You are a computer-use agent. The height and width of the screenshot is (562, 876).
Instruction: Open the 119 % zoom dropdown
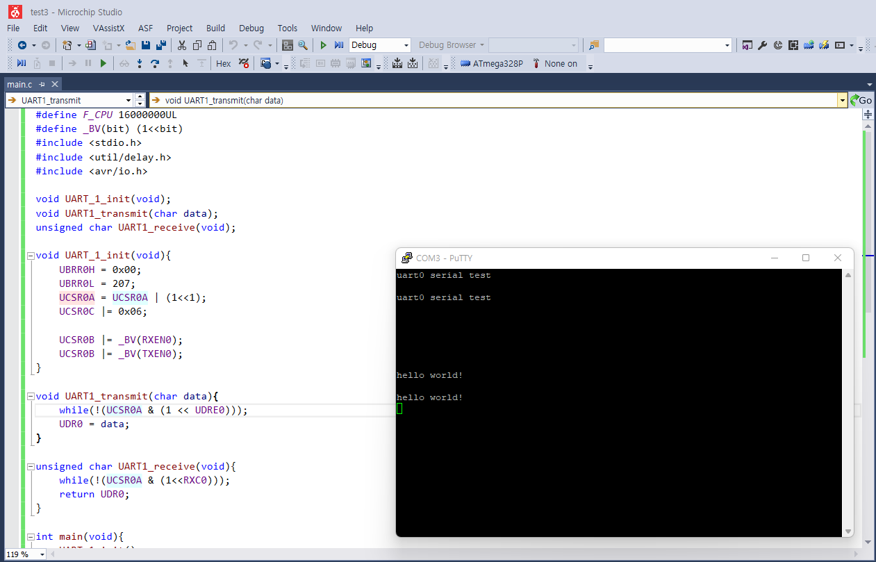42,554
